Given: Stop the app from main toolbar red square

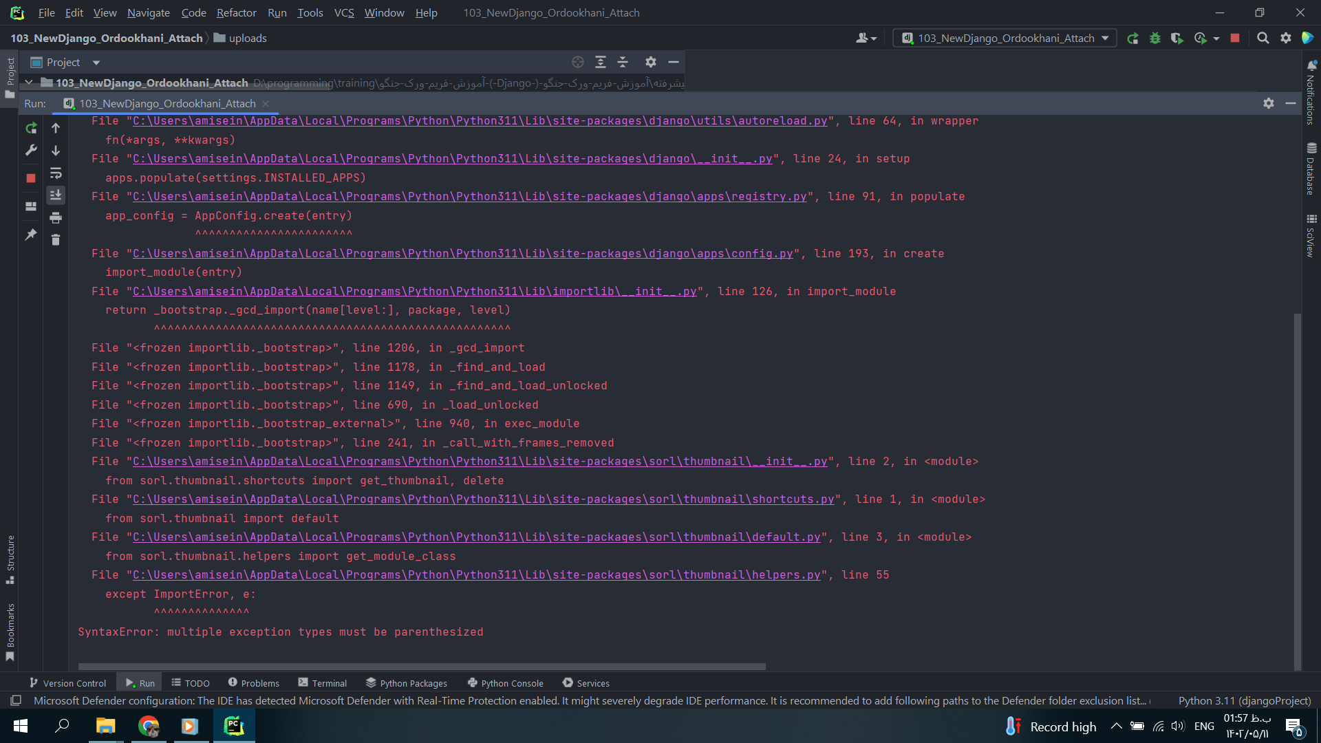Looking at the screenshot, I should (1235, 39).
